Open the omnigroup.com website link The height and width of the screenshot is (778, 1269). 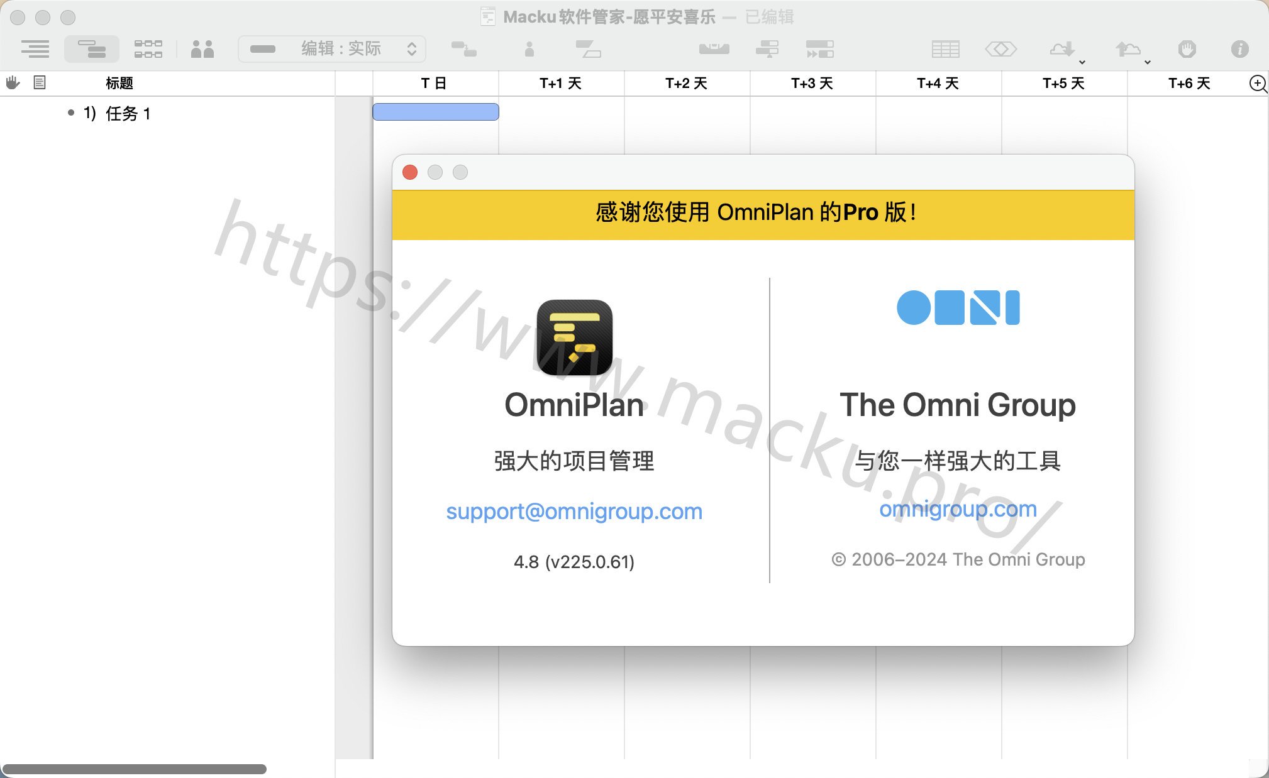pyautogui.click(x=958, y=508)
